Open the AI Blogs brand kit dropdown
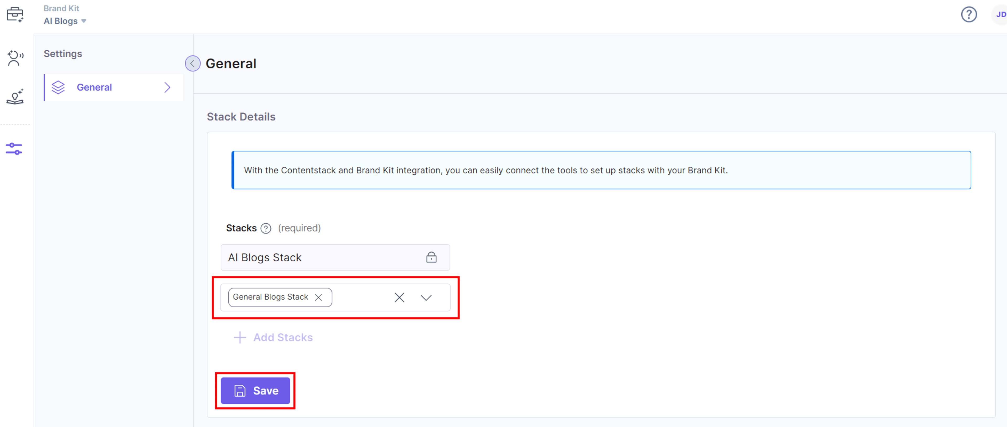Viewport: 1007px width, 427px height. click(65, 21)
